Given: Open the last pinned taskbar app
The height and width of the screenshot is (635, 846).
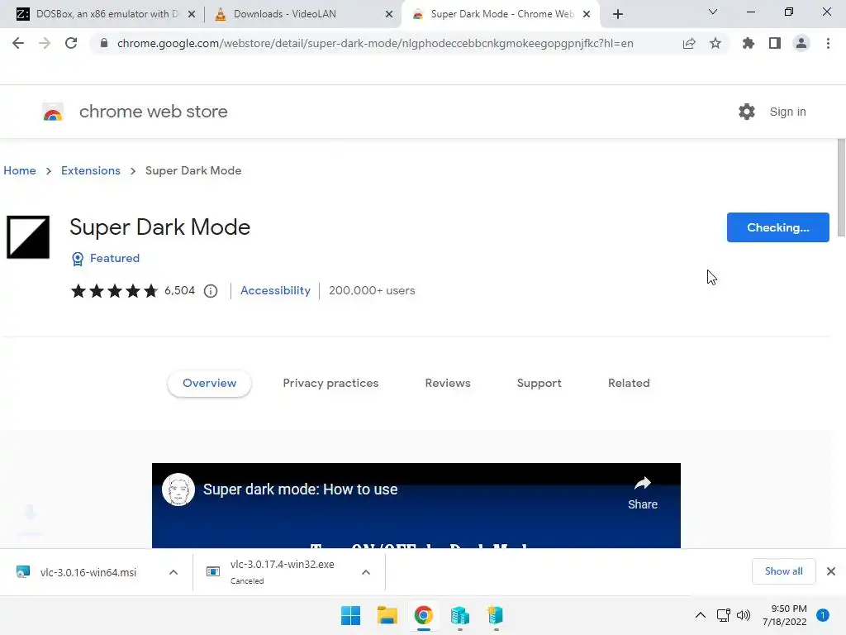Looking at the screenshot, I should tap(496, 615).
